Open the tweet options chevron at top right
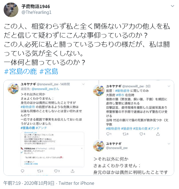This screenshot has height=189, width=179. (x=172, y=6)
